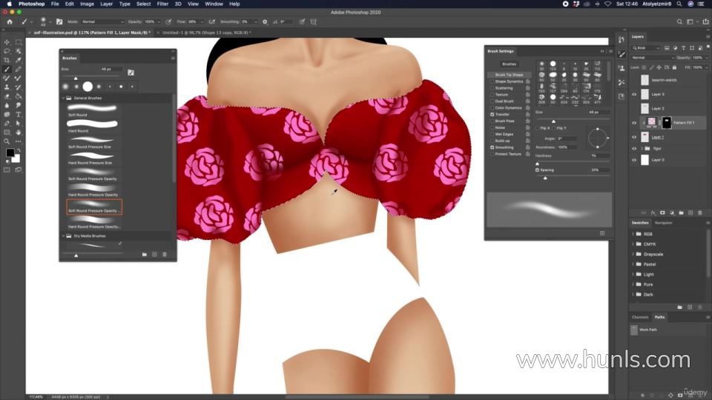712x400 pixels.
Task: Toggle the Spacing checkbox
Action: tap(537, 170)
